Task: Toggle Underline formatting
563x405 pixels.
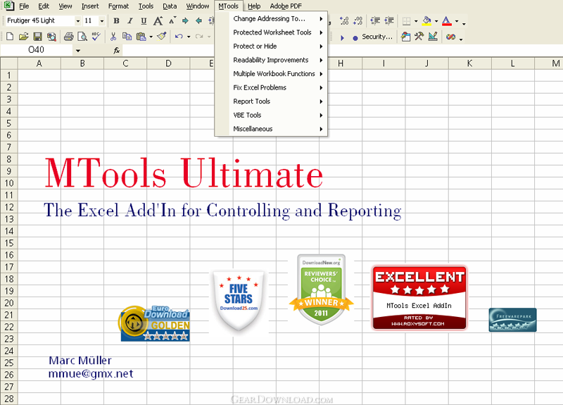Action: click(144, 21)
